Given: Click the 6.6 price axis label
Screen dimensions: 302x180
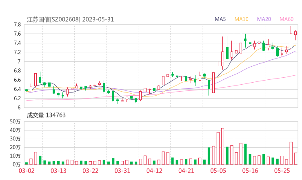Looking at the screenshot, I should (x=17, y=80).
